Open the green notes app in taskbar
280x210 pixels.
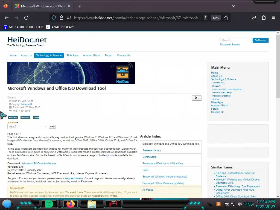pos(49,204)
